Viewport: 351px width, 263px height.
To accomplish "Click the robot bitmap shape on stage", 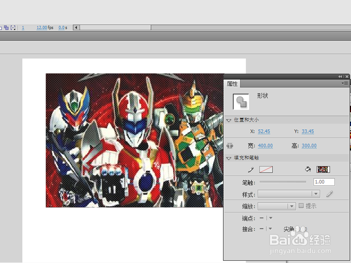I will 135,140.
